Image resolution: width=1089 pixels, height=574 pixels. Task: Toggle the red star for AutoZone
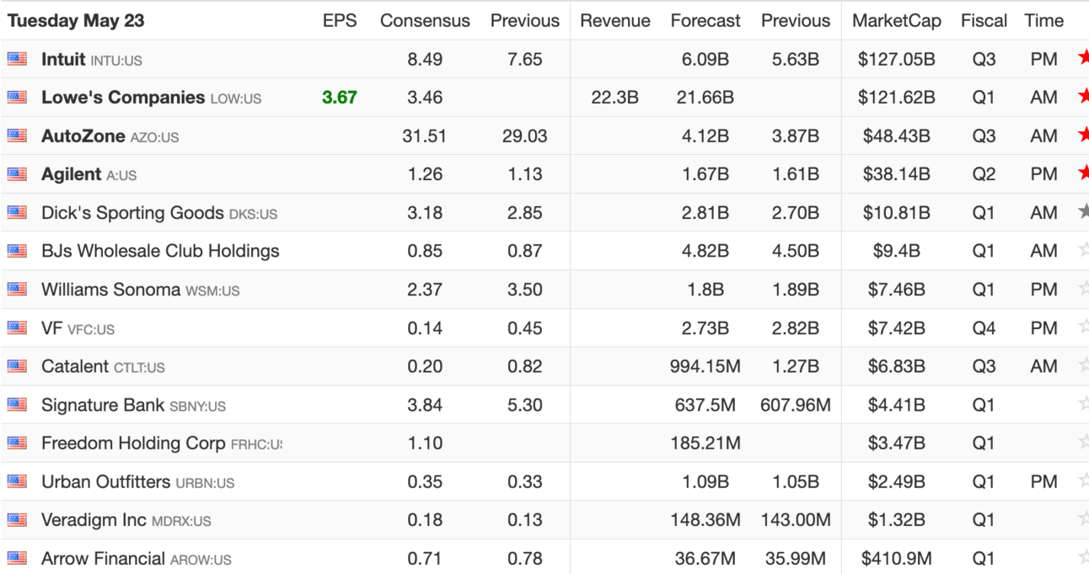(x=1083, y=135)
